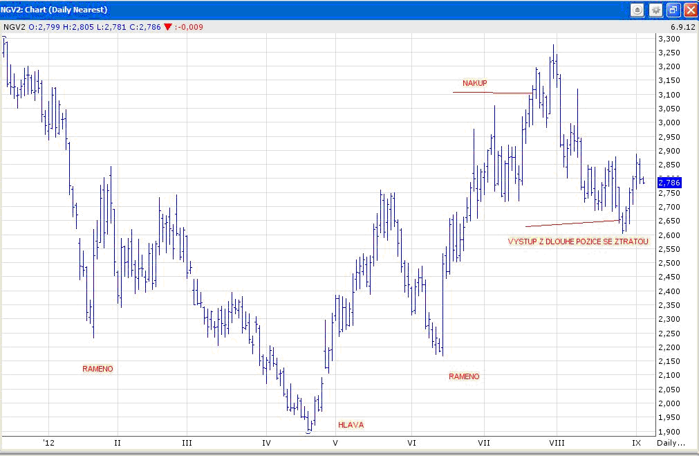
Task: Click the 2,500 price scale label
Action: [x=669, y=263]
